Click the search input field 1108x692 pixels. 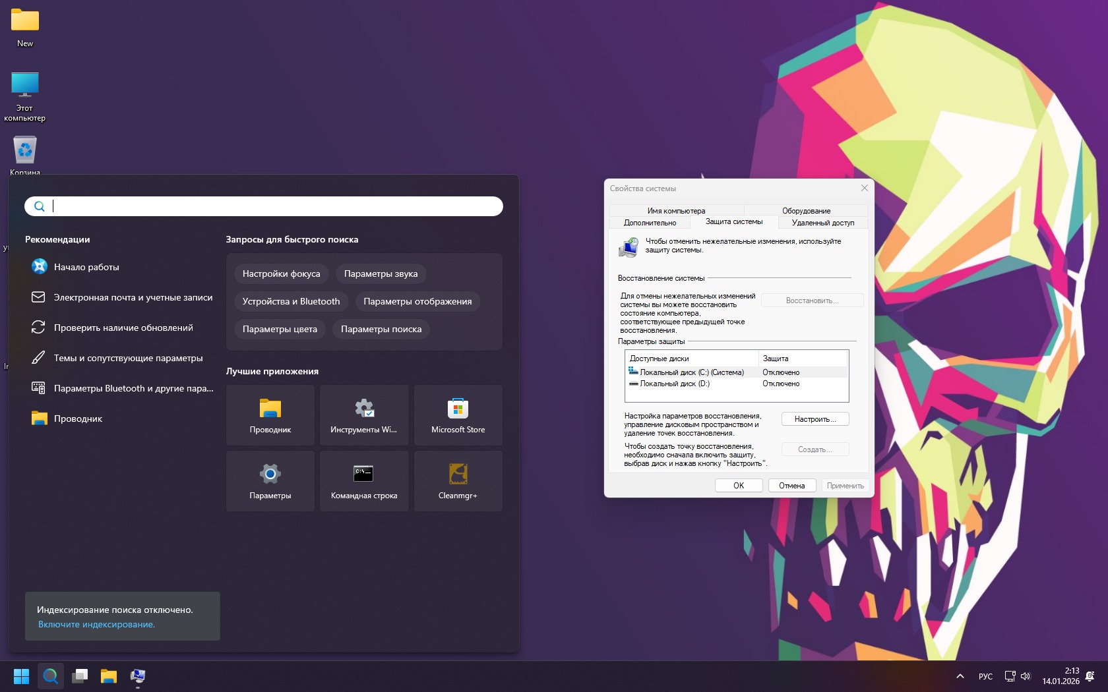(x=264, y=206)
